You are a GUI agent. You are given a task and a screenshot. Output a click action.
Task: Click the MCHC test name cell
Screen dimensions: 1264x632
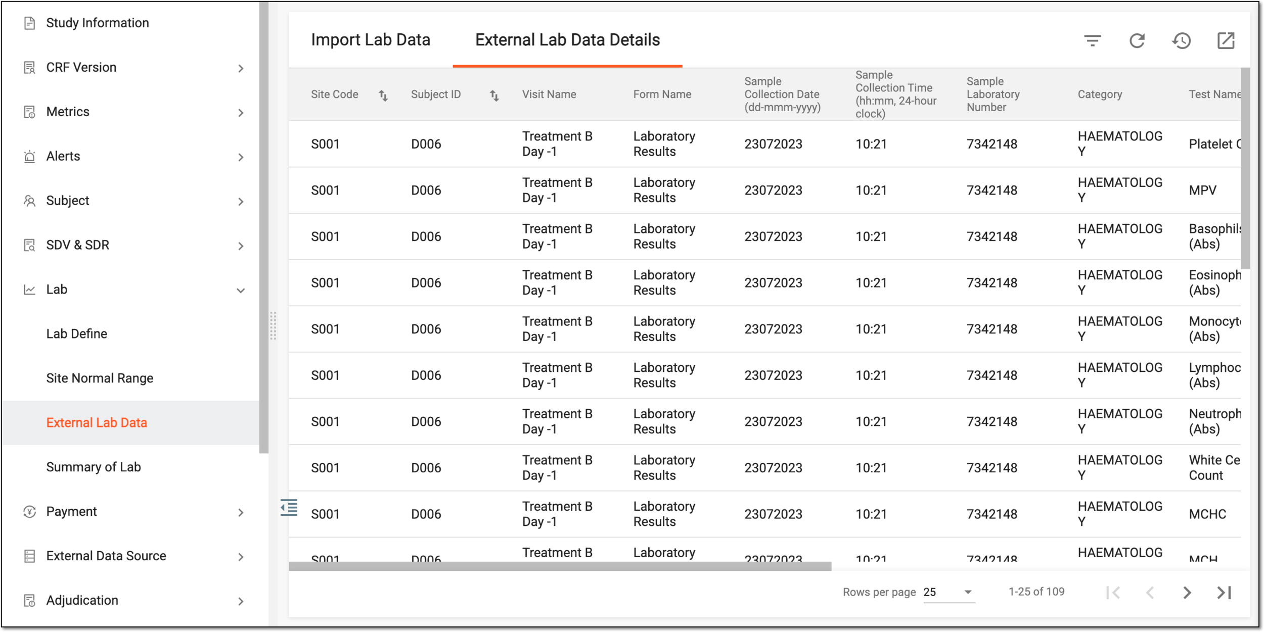tap(1207, 514)
